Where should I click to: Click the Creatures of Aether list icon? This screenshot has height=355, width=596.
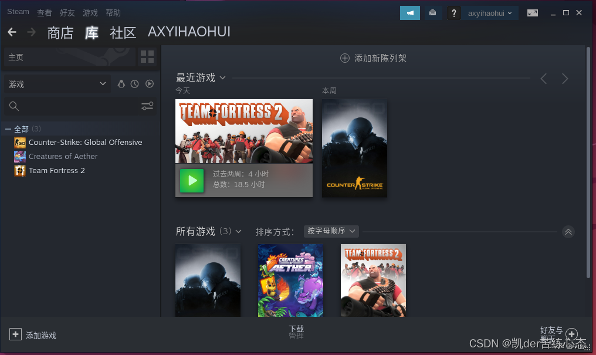20,157
